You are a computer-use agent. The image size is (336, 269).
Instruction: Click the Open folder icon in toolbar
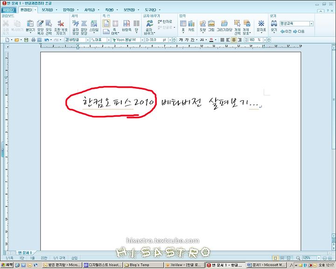point(17,40)
